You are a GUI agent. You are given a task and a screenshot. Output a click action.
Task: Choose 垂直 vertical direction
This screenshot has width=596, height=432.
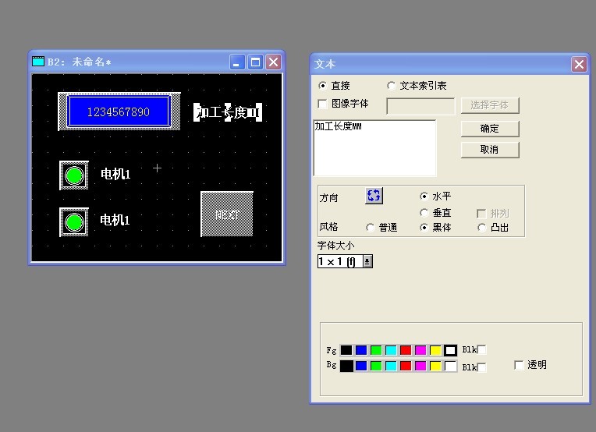(424, 213)
